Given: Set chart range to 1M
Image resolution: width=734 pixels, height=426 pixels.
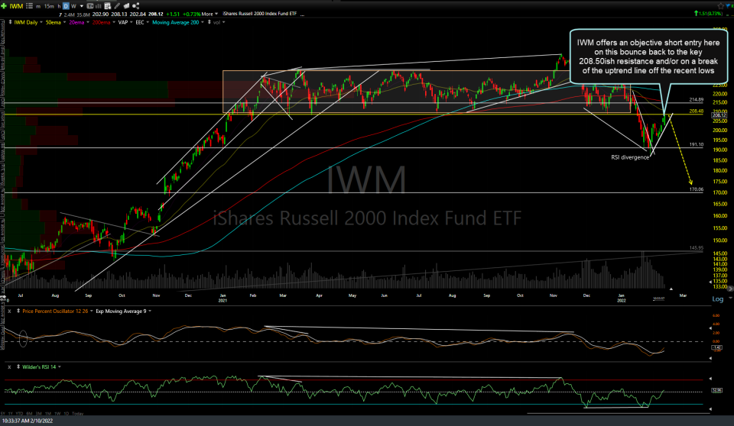Looking at the screenshot, I should 47,413.
